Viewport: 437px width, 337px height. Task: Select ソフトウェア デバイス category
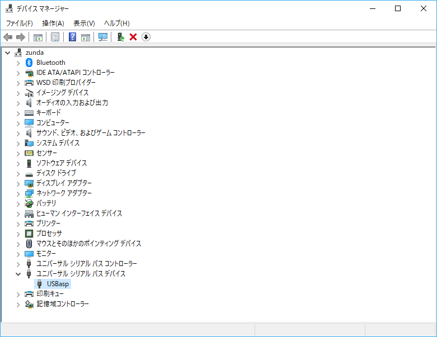click(x=62, y=163)
